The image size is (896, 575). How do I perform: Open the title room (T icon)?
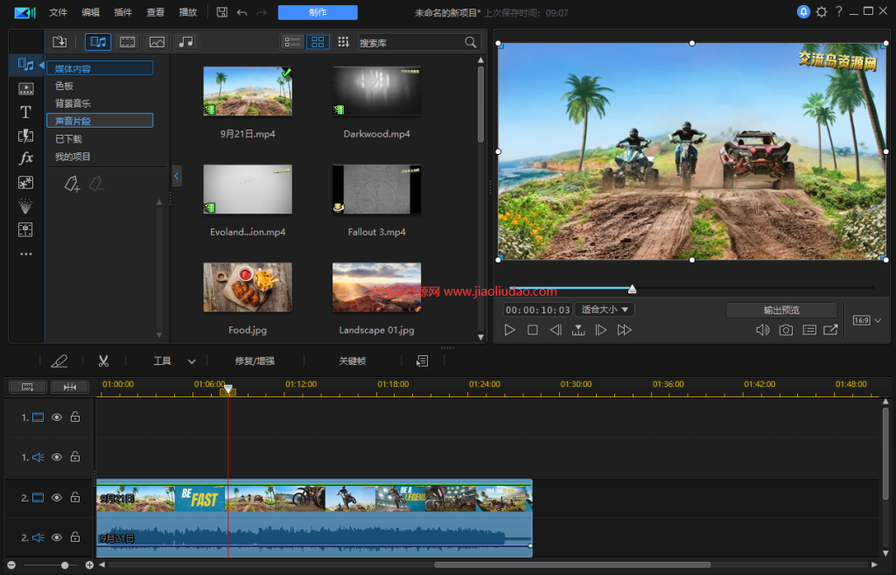click(25, 112)
